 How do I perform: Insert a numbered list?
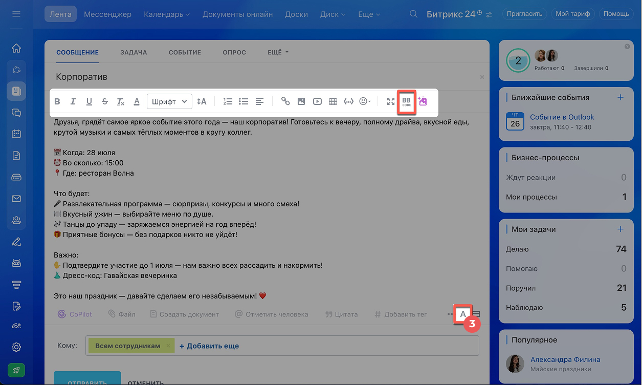pos(228,101)
